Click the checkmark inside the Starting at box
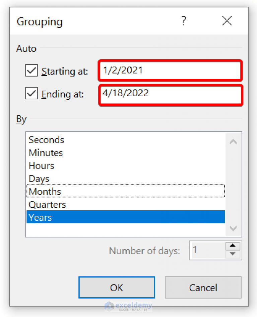The width and height of the screenshot is (257, 317). 31,71
